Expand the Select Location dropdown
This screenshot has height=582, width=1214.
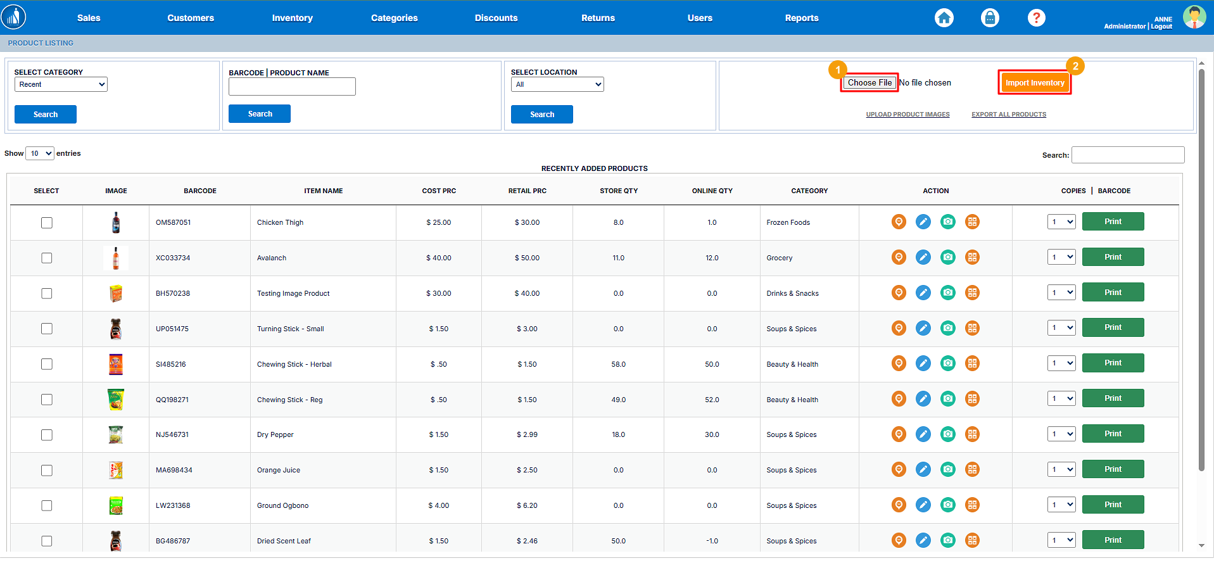pyautogui.click(x=557, y=84)
